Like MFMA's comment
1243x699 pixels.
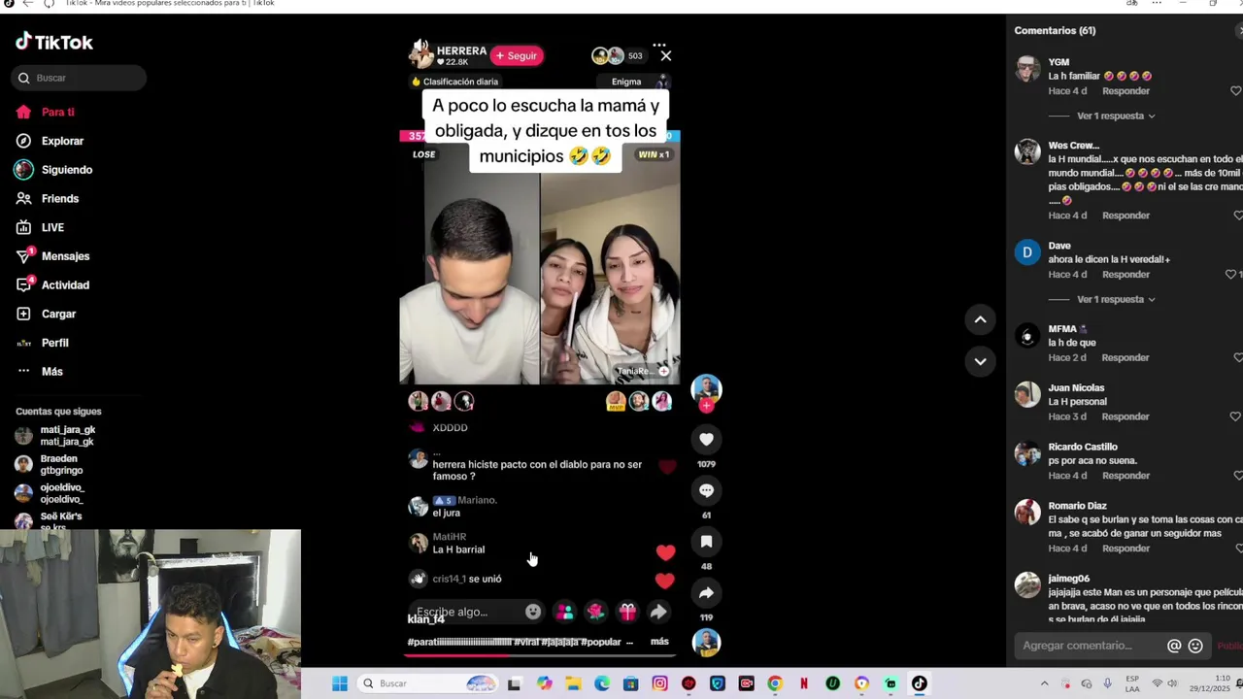[1236, 357]
